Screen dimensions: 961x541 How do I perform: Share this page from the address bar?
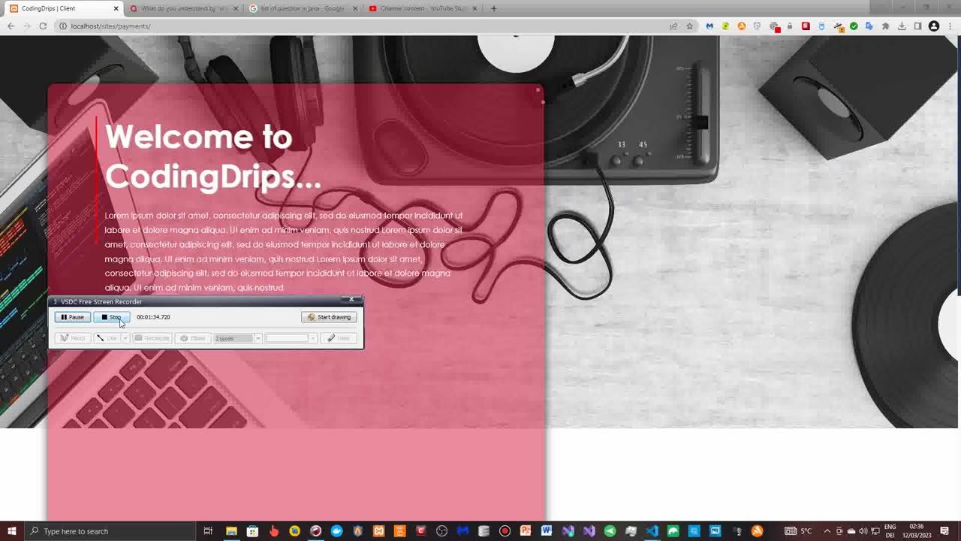click(673, 26)
